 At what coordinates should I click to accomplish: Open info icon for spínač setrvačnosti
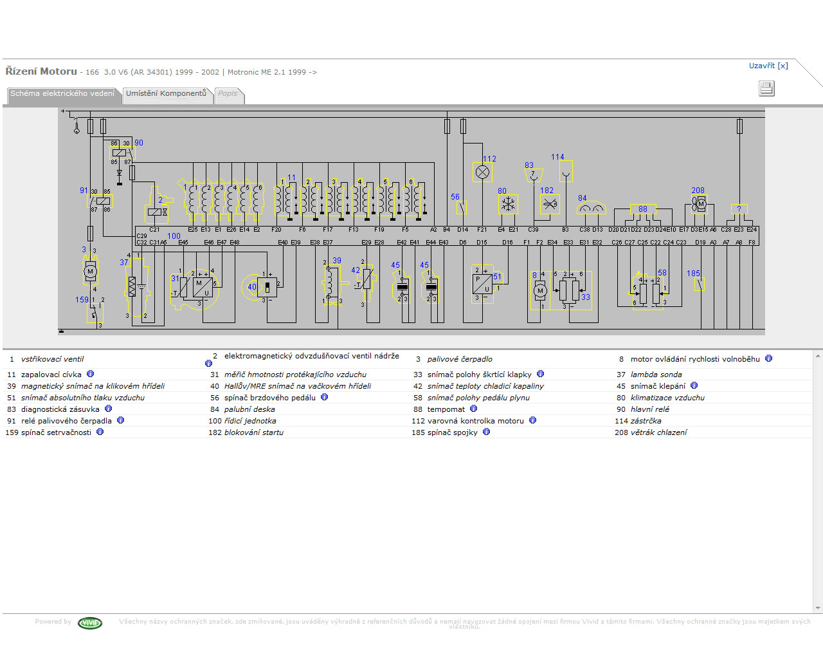point(100,432)
